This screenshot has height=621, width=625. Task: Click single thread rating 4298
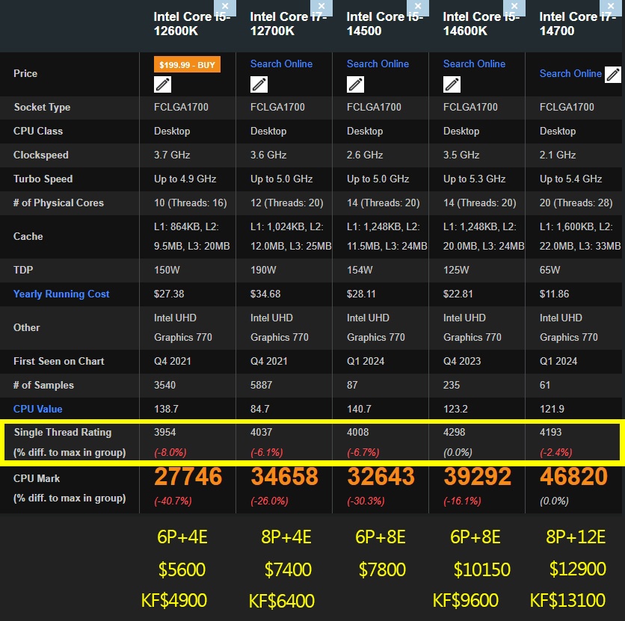point(455,432)
